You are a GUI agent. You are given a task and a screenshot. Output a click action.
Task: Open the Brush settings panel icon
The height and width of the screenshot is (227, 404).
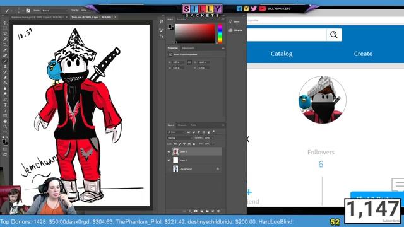162,30
